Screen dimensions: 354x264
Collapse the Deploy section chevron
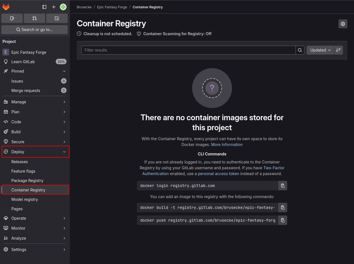(x=64, y=152)
